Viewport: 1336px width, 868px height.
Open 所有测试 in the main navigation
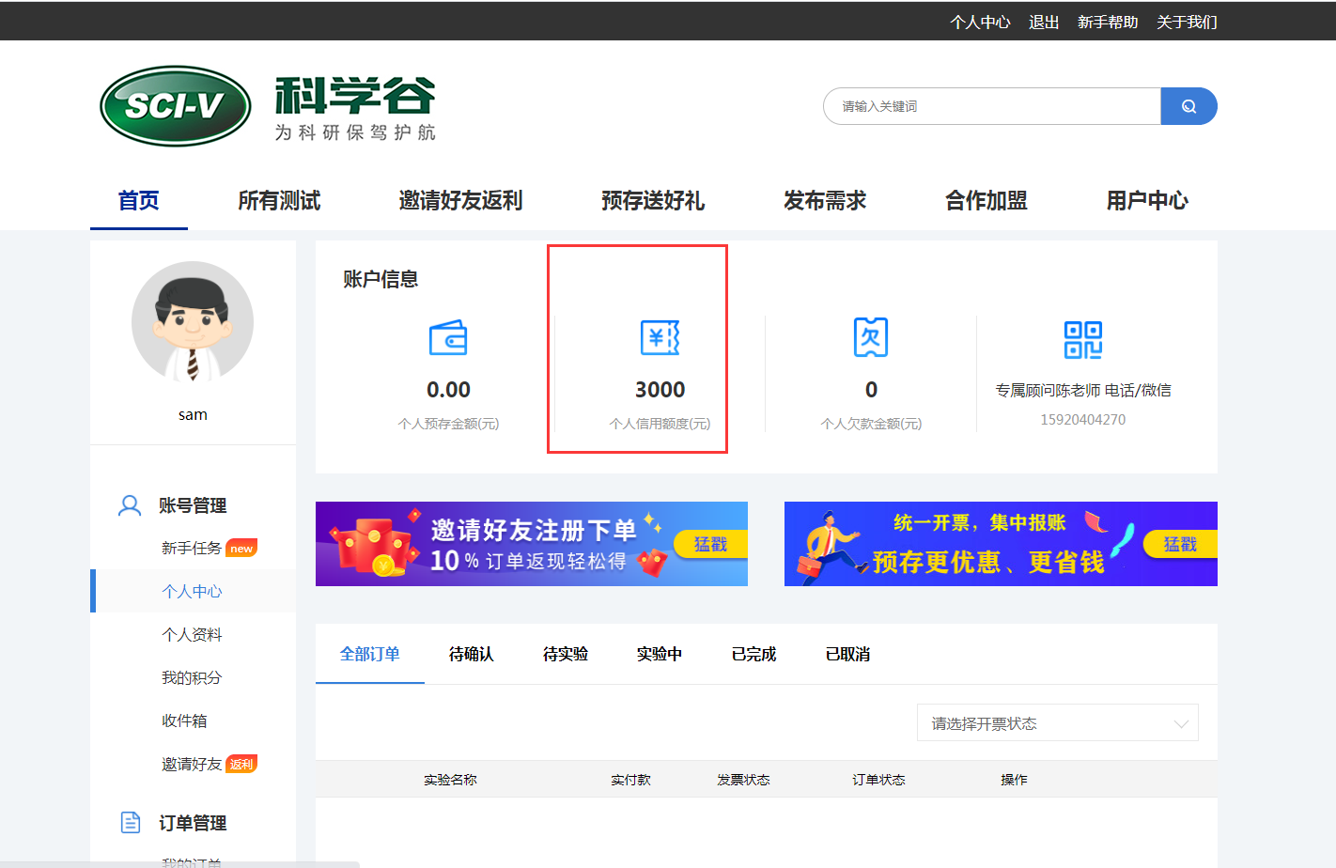[279, 201]
